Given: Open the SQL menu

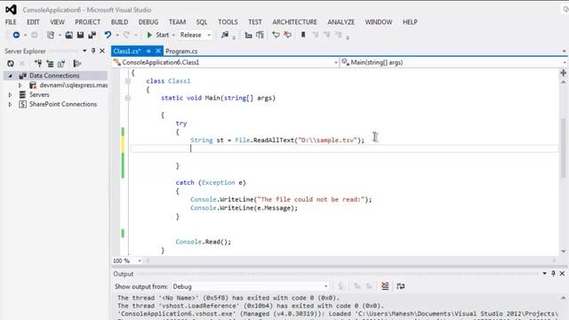Looking at the screenshot, I should pyautogui.click(x=202, y=22).
